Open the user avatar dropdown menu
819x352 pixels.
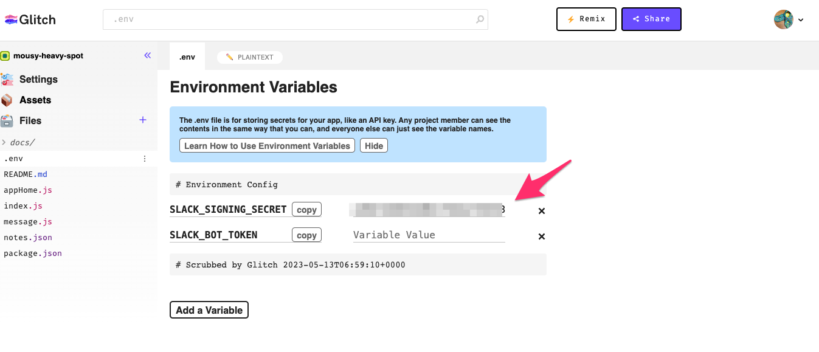[x=789, y=19]
